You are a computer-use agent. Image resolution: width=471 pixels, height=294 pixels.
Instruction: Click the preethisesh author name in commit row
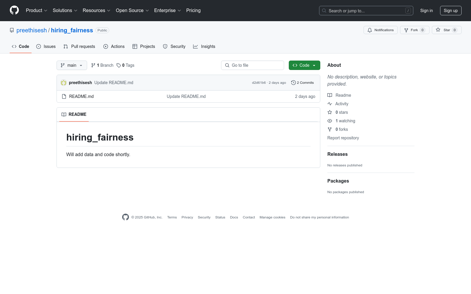tap(80, 83)
